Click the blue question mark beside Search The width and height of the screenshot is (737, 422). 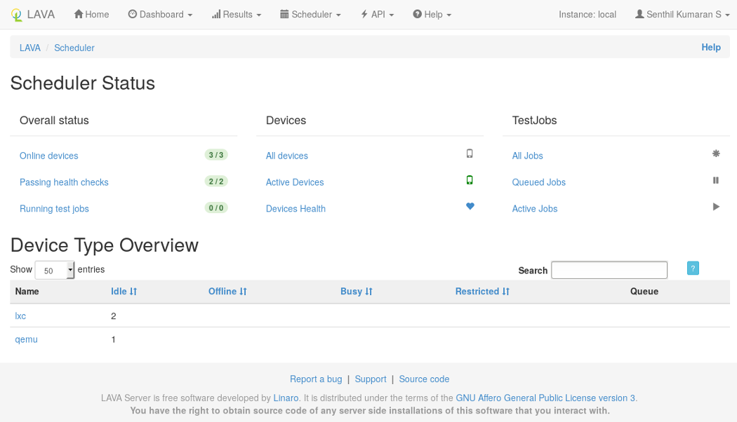point(693,268)
